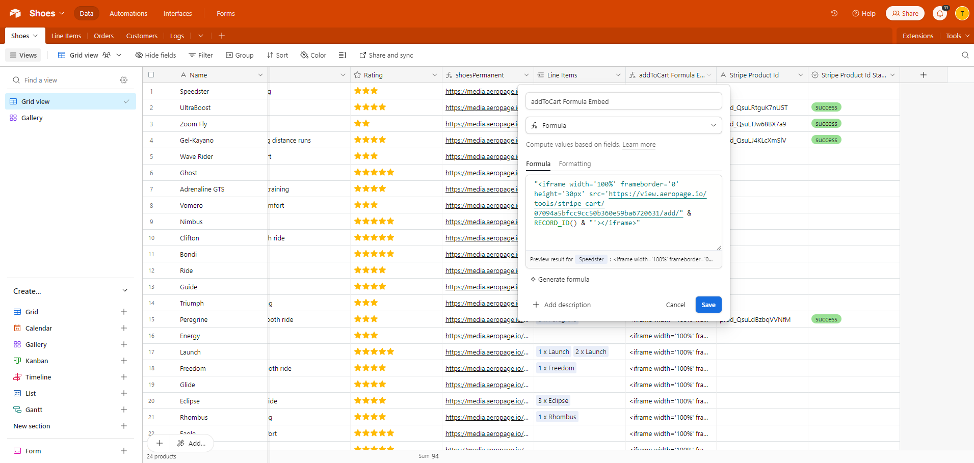974x463 pixels.
Task: Click into the formula editor text area
Action: pyautogui.click(x=623, y=212)
